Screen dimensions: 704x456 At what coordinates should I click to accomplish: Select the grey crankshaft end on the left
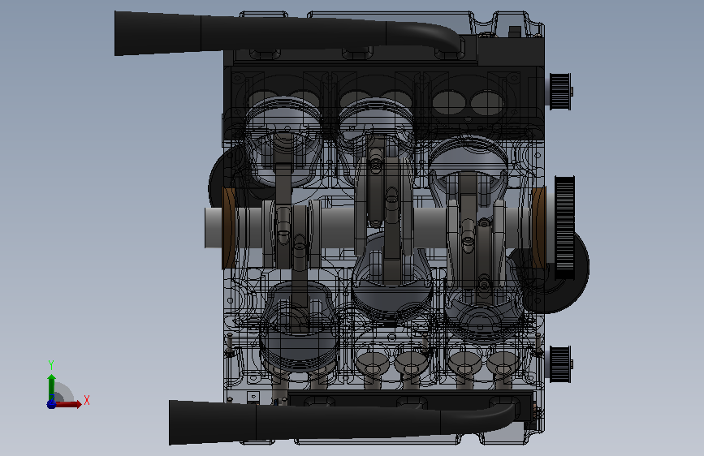coord(214,227)
